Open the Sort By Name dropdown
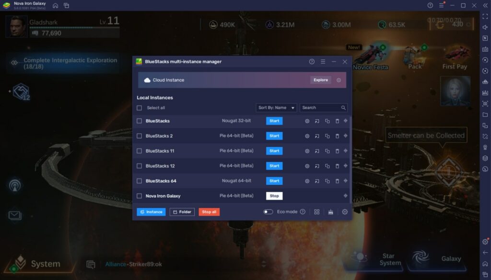The height and width of the screenshot is (280, 491). click(276, 107)
